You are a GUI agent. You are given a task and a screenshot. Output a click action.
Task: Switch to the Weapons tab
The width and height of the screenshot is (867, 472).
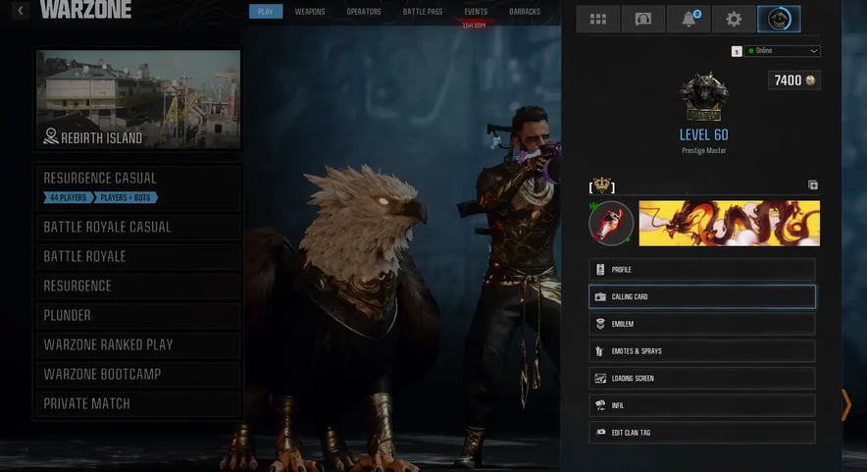point(310,12)
